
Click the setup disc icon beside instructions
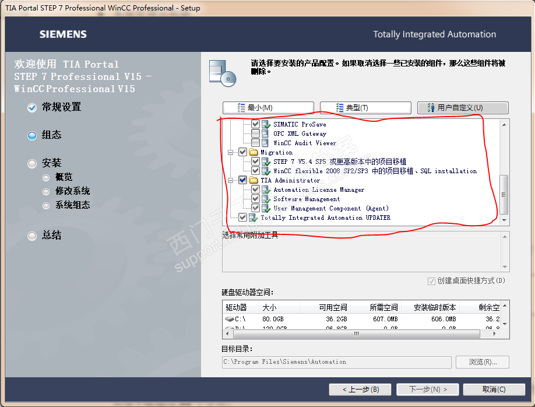coord(223,73)
